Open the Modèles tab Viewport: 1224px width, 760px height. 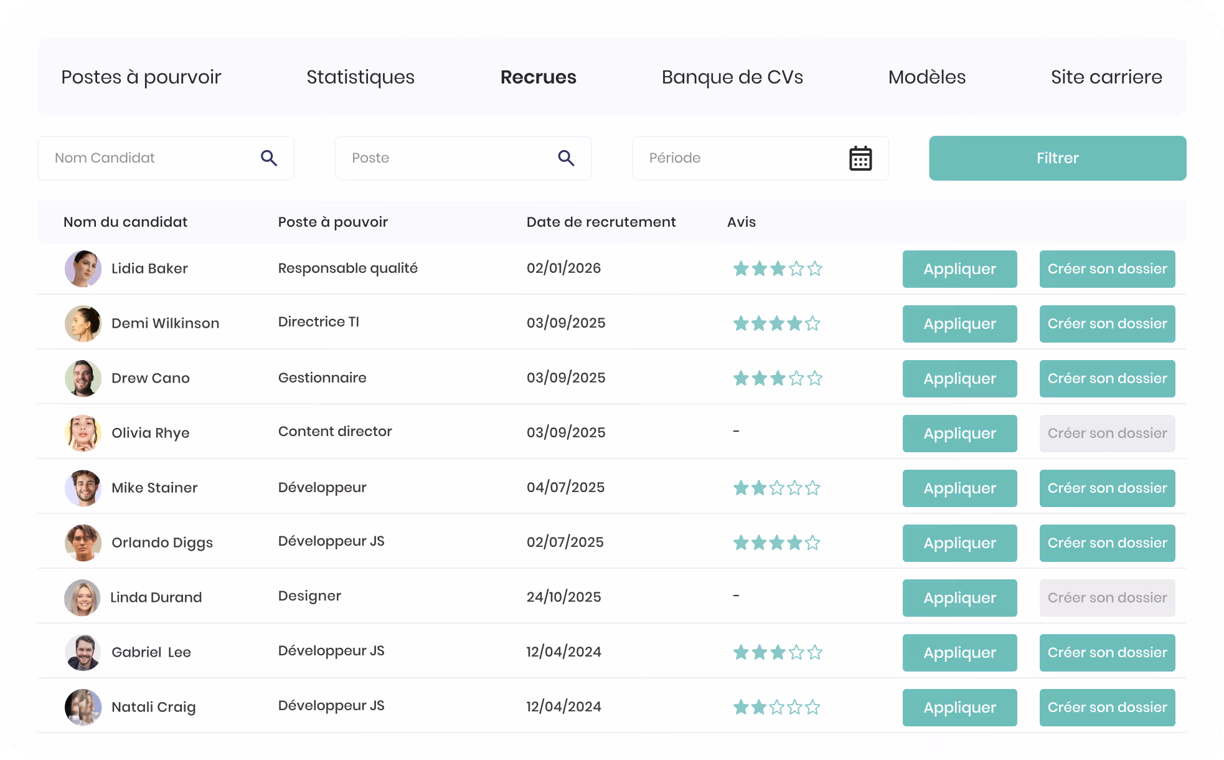[927, 77]
